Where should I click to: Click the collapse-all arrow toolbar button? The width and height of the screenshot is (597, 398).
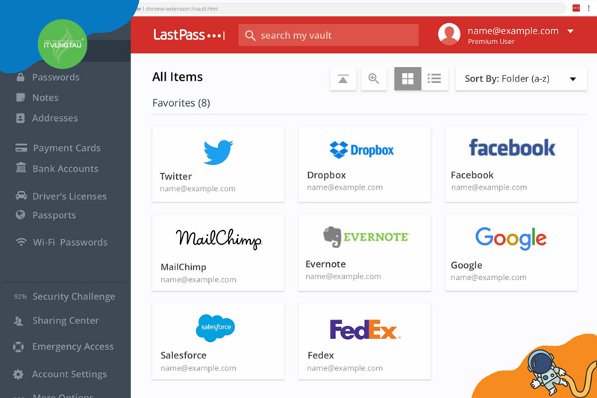[343, 79]
